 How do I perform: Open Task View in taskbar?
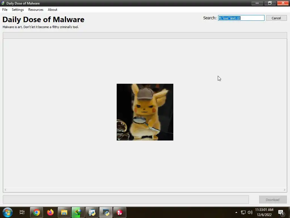pos(22,212)
